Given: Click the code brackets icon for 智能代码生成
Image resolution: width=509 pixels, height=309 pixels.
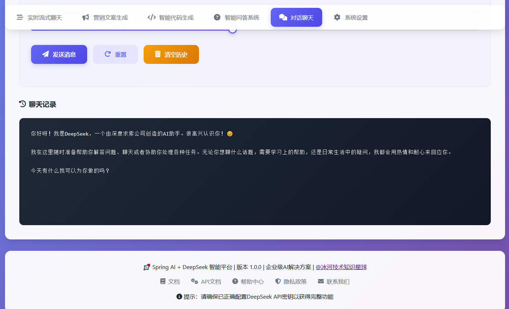Looking at the screenshot, I should (151, 17).
